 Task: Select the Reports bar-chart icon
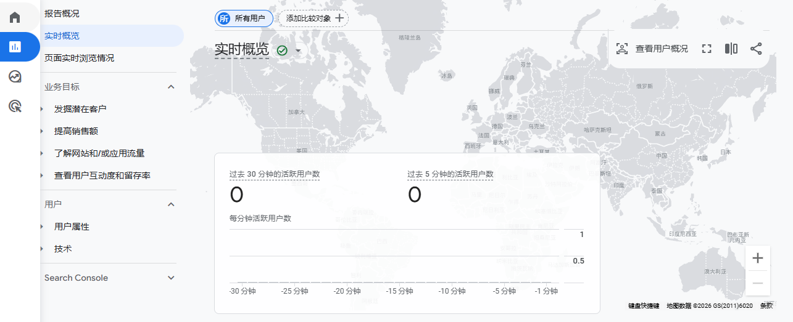coord(15,47)
